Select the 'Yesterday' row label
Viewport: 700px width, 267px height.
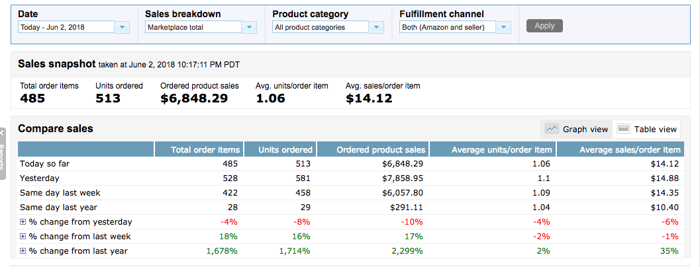pos(40,178)
